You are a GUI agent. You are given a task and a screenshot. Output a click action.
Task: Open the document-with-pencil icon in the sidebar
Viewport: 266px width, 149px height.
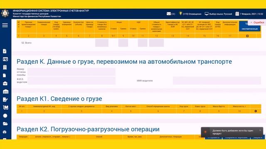pos(5,99)
